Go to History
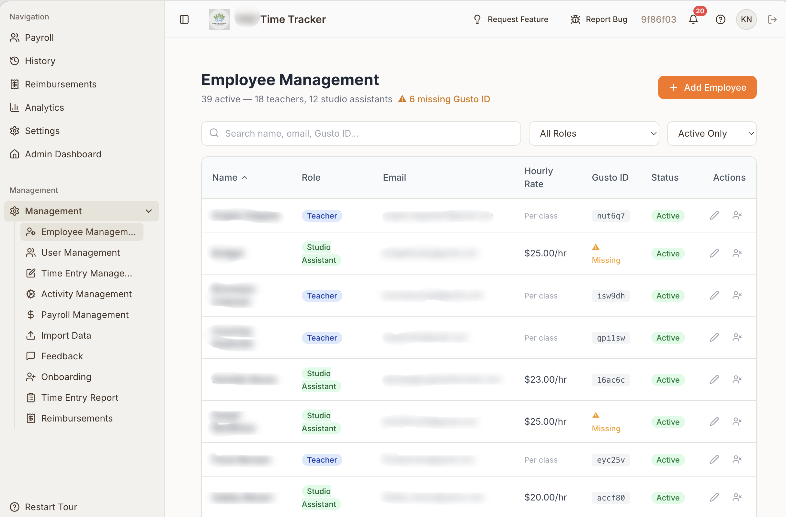The width and height of the screenshot is (786, 517). 32,61
